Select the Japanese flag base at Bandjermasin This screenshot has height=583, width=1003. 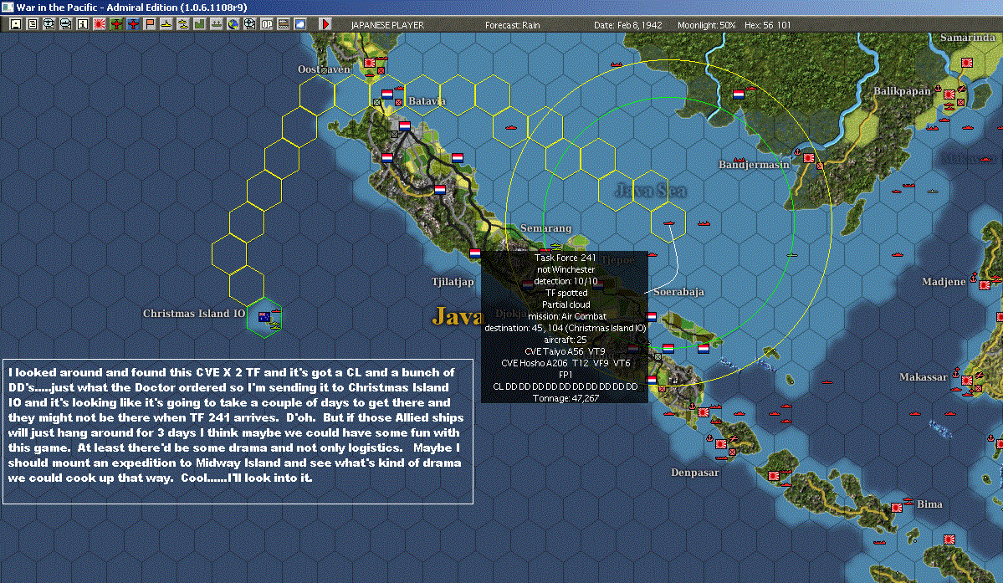tap(809, 158)
